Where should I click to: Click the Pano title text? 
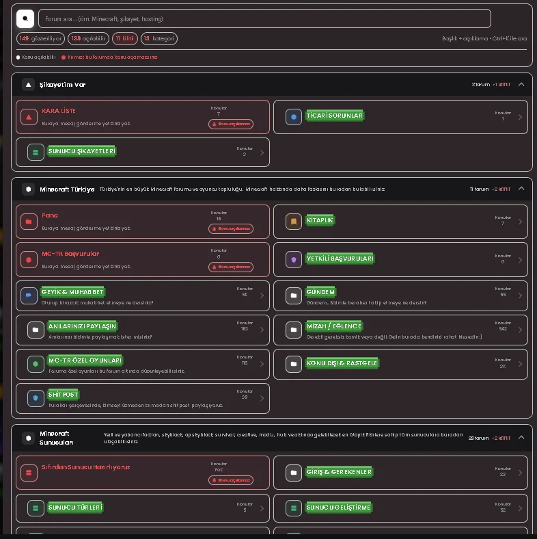tap(50, 215)
